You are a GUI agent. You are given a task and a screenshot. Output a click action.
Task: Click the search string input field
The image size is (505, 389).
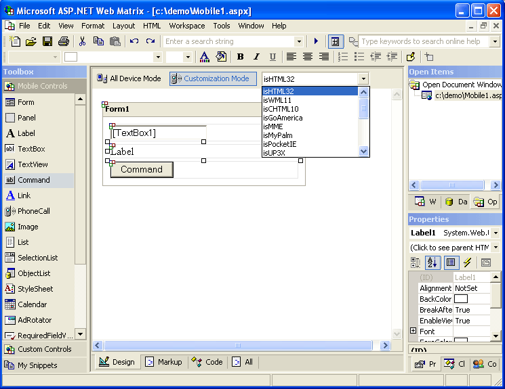tap(229, 41)
